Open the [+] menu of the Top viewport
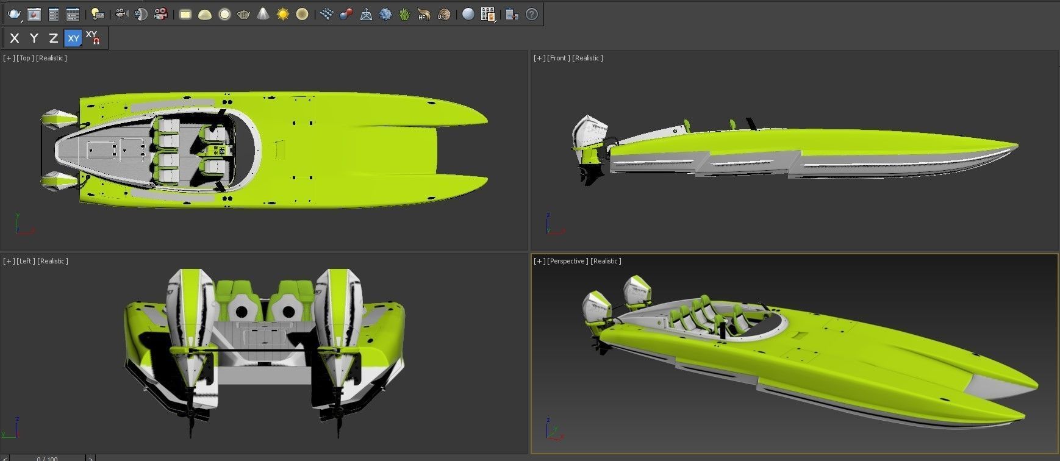 (9, 58)
